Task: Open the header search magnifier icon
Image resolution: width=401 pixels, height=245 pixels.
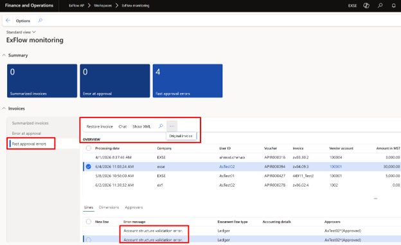Action: click(x=380, y=5)
